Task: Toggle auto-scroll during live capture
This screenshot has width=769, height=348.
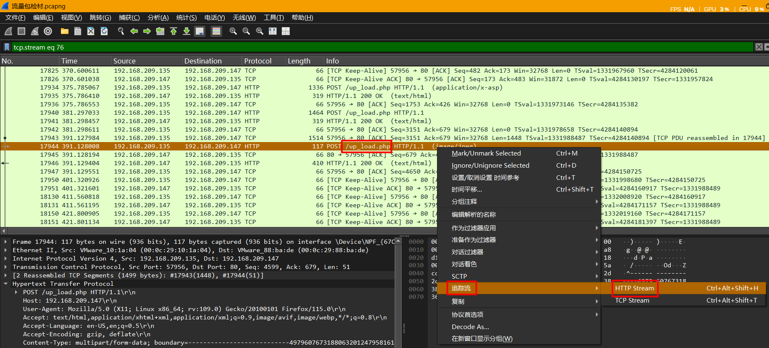Action: [x=200, y=31]
